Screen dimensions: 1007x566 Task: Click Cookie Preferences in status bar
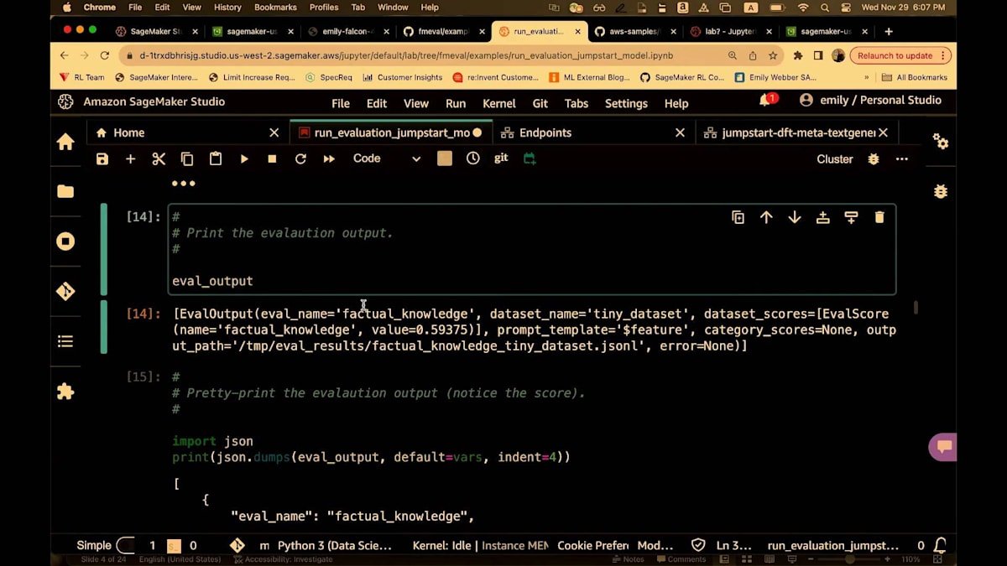[593, 545]
